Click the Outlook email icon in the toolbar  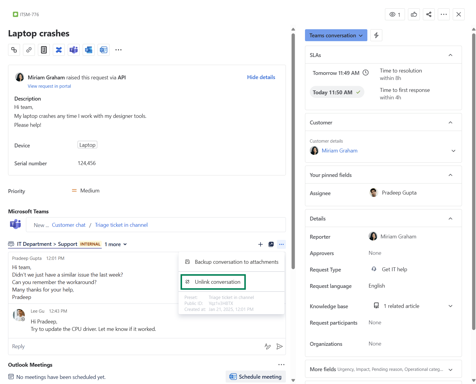click(x=89, y=50)
